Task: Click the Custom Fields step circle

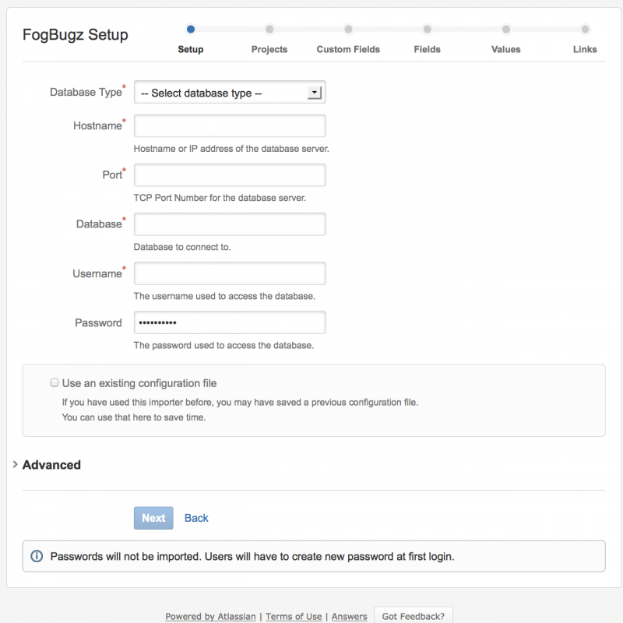Action: tap(348, 30)
